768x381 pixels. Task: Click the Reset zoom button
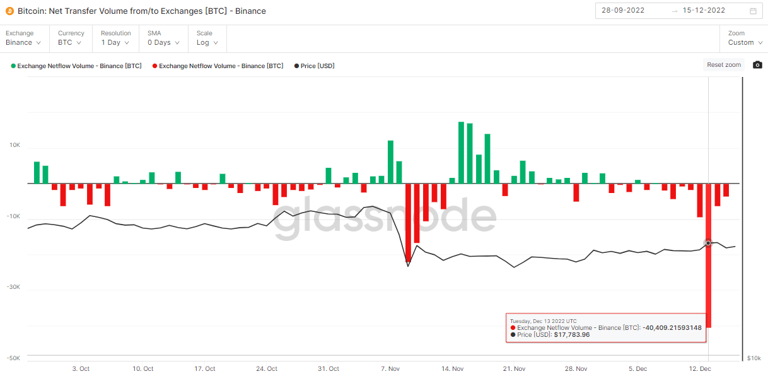point(723,65)
